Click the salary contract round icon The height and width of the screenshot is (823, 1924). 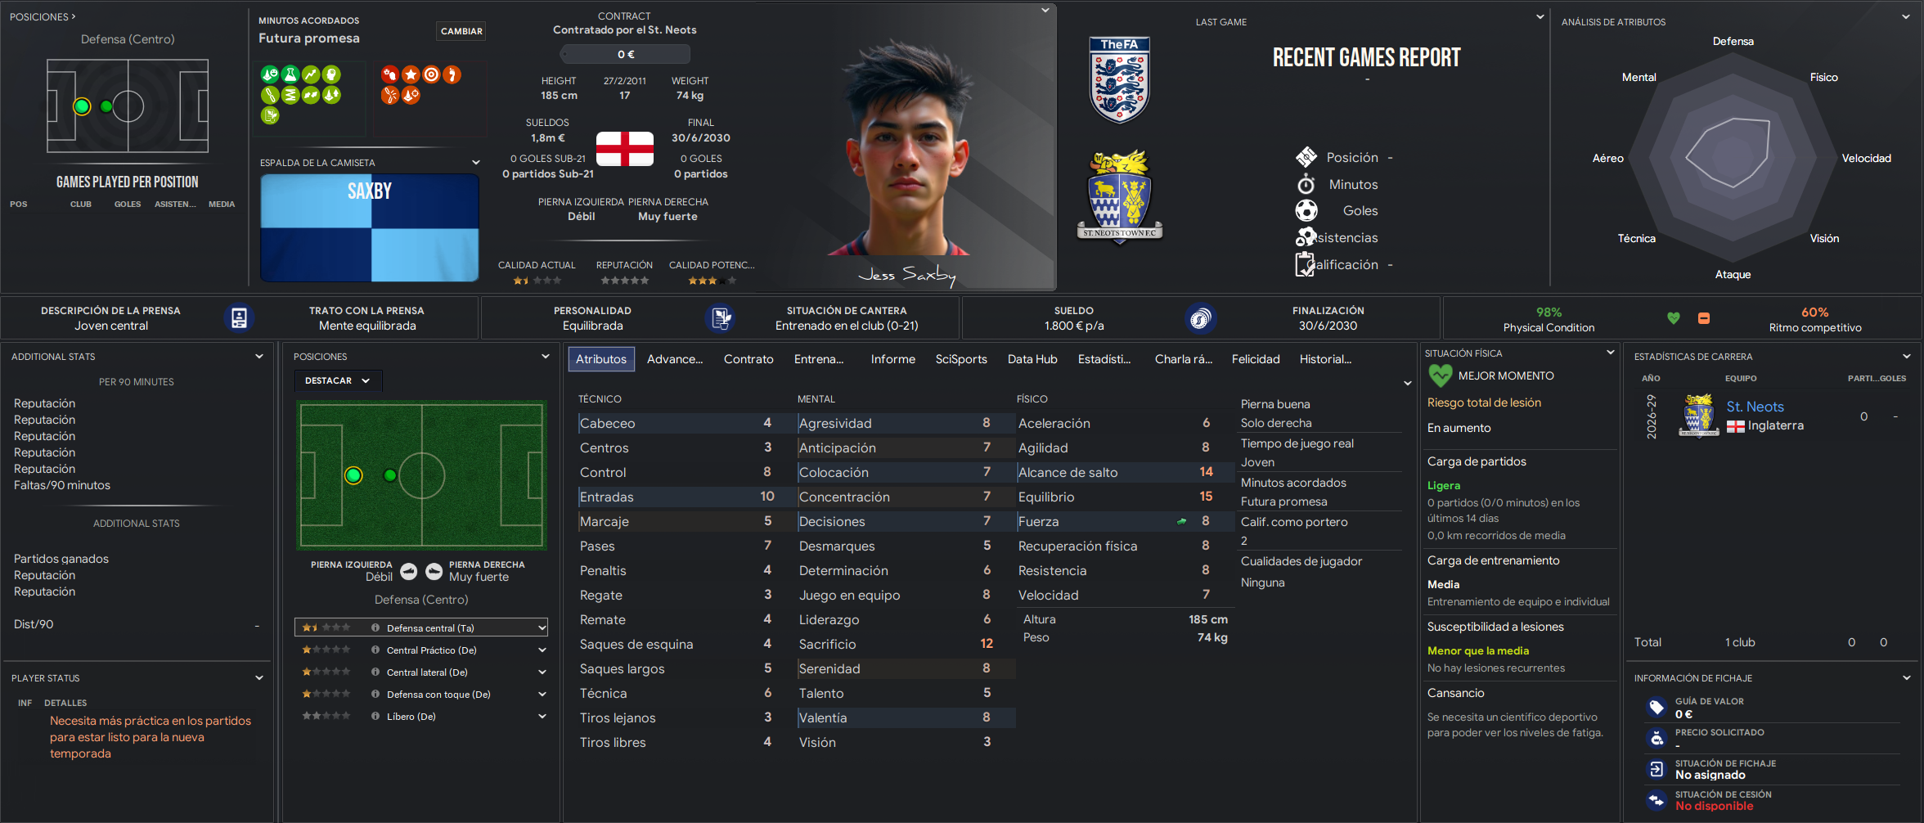coord(1200,318)
